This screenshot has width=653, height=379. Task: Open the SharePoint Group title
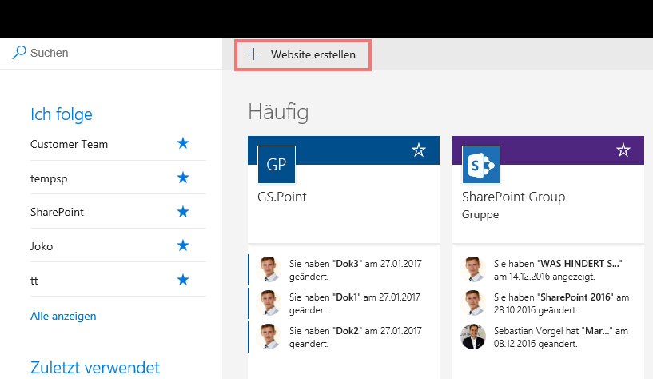tap(513, 197)
